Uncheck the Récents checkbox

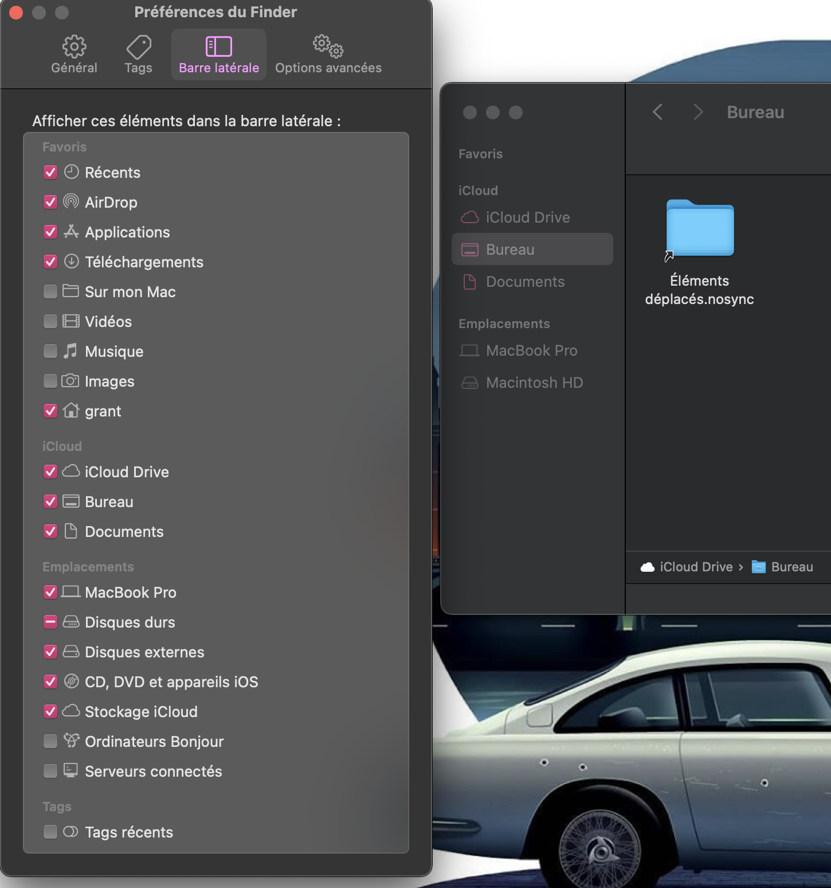[50, 172]
